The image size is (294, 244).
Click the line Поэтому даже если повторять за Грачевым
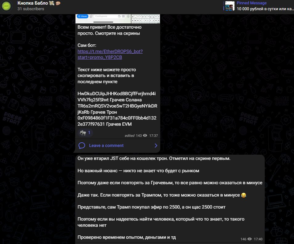[x=170, y=183]
